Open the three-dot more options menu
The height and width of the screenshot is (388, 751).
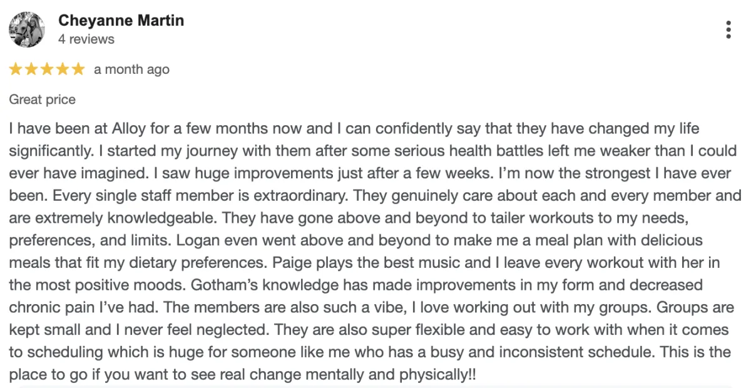(x=728, y=29)
